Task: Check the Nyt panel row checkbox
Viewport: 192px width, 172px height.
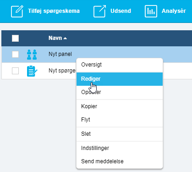Action: [16, 55]
